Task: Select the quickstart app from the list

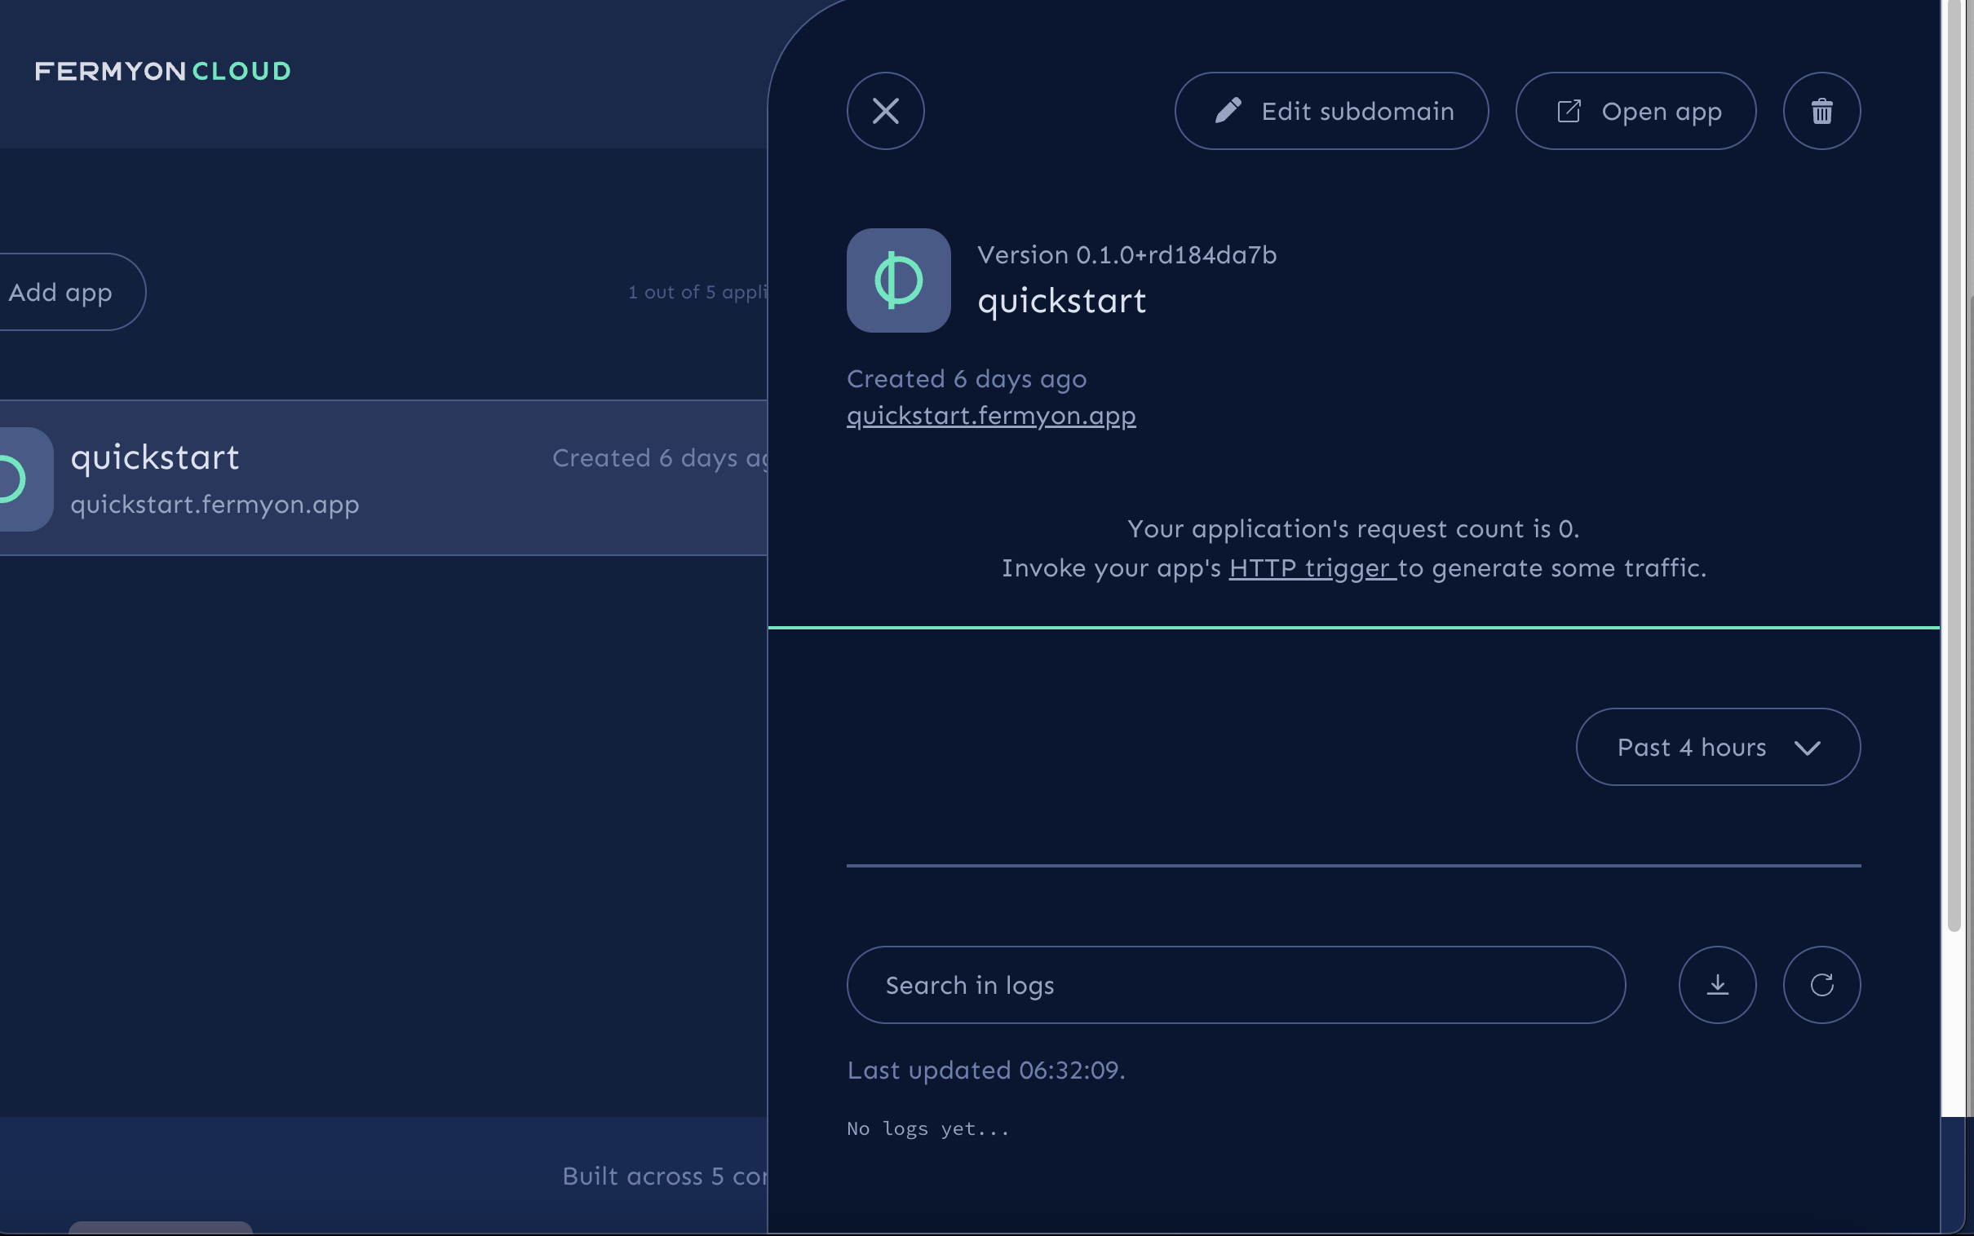Action: point(327,479)
